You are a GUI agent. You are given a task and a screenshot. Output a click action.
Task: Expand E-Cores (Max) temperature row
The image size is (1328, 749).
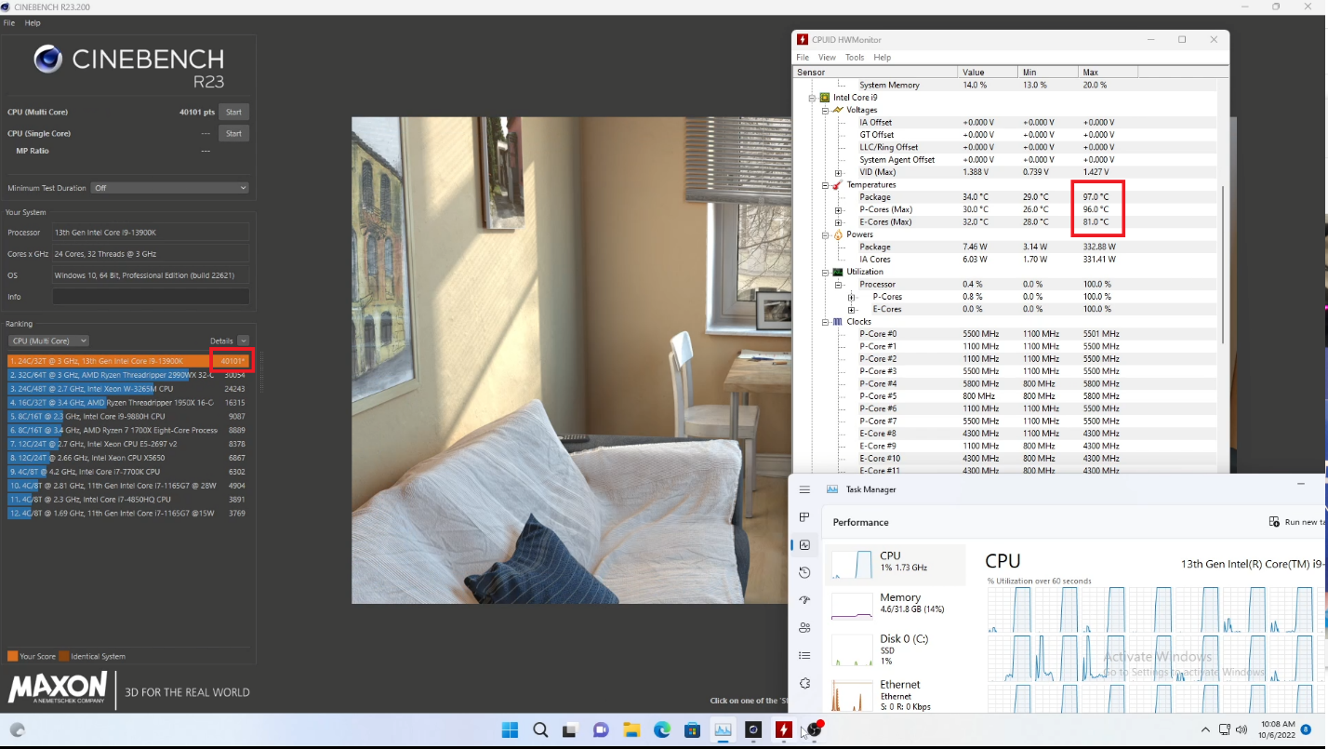point(838,222)
